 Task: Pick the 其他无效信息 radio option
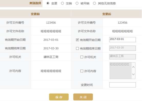95,3
